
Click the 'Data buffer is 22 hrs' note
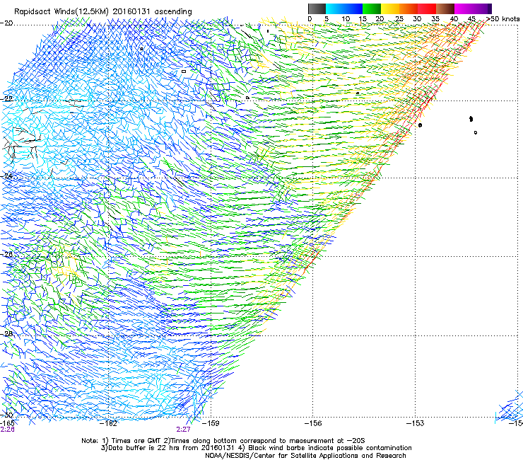click(x=256, y=448)
